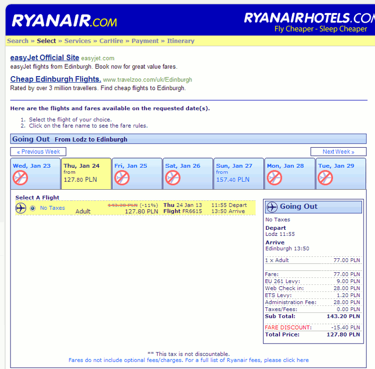Click Going Out From Lodz to Edinburgh header
The width and height of the screenshot is (375, 369).
[x=188, y=139]
